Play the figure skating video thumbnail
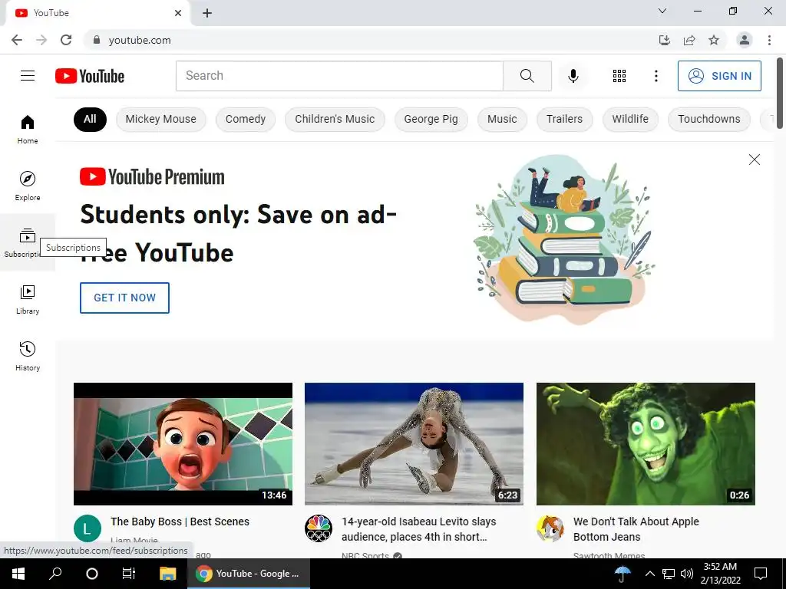 [x=414, y=444]
